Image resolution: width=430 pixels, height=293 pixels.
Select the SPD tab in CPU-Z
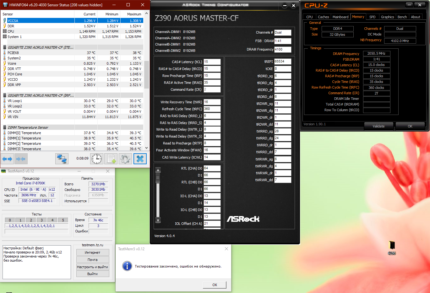tap(373, 17)
